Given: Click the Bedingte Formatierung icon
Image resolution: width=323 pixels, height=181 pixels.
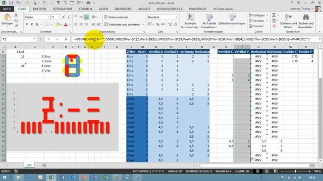Looking at the screenshot, I should coord(190,18).
